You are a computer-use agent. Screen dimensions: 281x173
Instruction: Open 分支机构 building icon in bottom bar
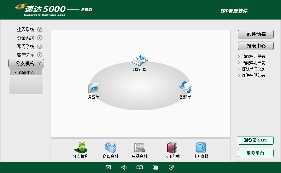click(x=81, y=147)
